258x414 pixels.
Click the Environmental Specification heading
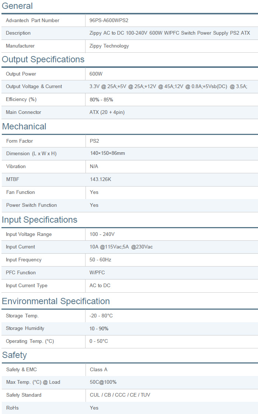(56, 301)
